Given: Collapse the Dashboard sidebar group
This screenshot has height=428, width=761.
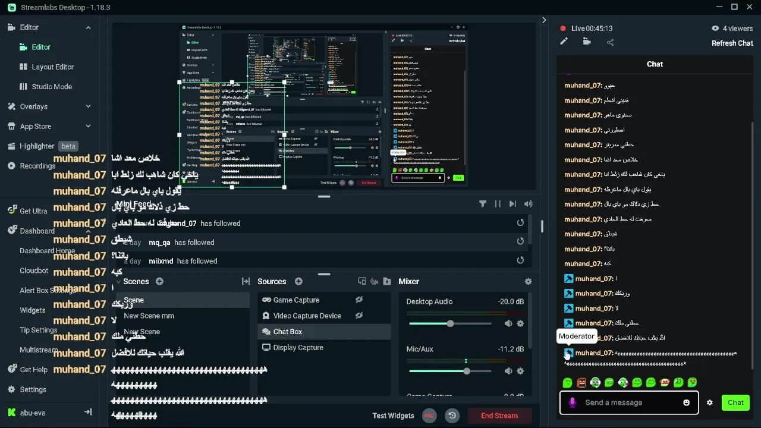Looking at the screenshot, I should click(x=88, y=231).
